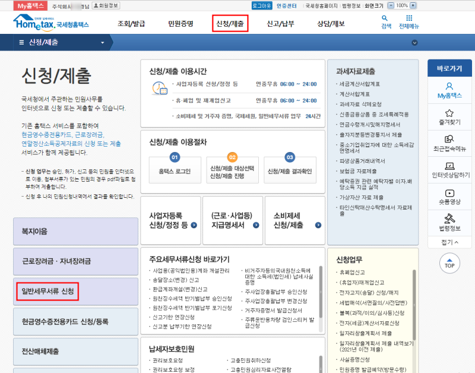Viewport: 475px width, 373px height.
Task: Click the hamburger icon on the dark breadcrumb bar
Action: click(x=21, y=42)
